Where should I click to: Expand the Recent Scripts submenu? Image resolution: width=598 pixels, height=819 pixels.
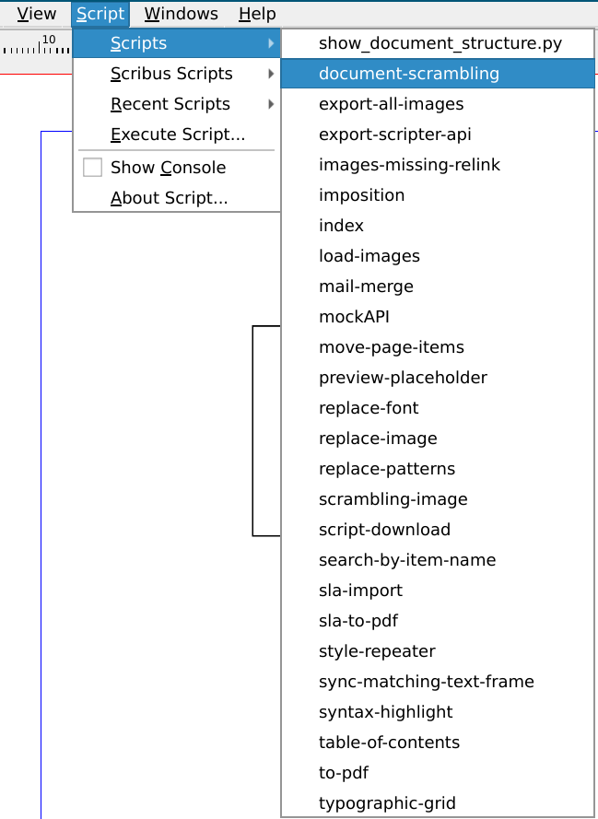coord(170,104)
